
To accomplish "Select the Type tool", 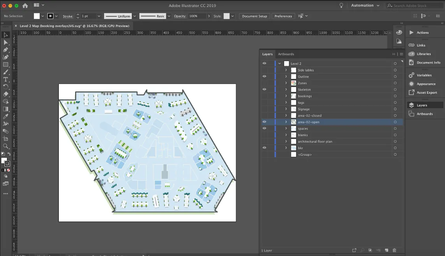I will pyautogui.click(x=5, y=79).
